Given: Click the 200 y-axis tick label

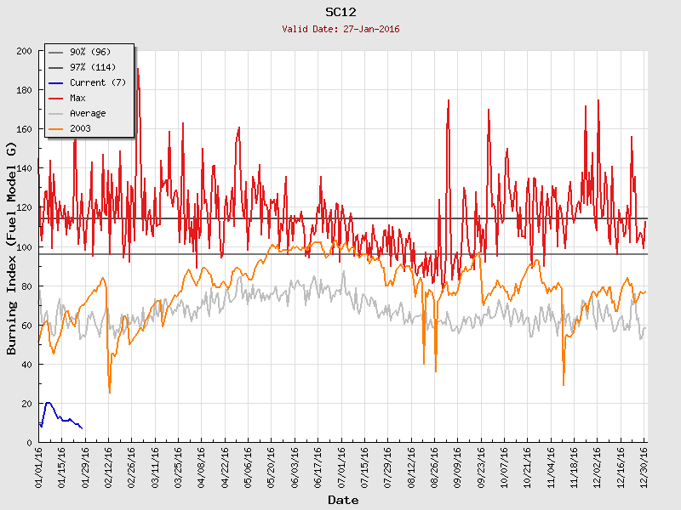Looking at the screenshot, I should tap(24, 51).
